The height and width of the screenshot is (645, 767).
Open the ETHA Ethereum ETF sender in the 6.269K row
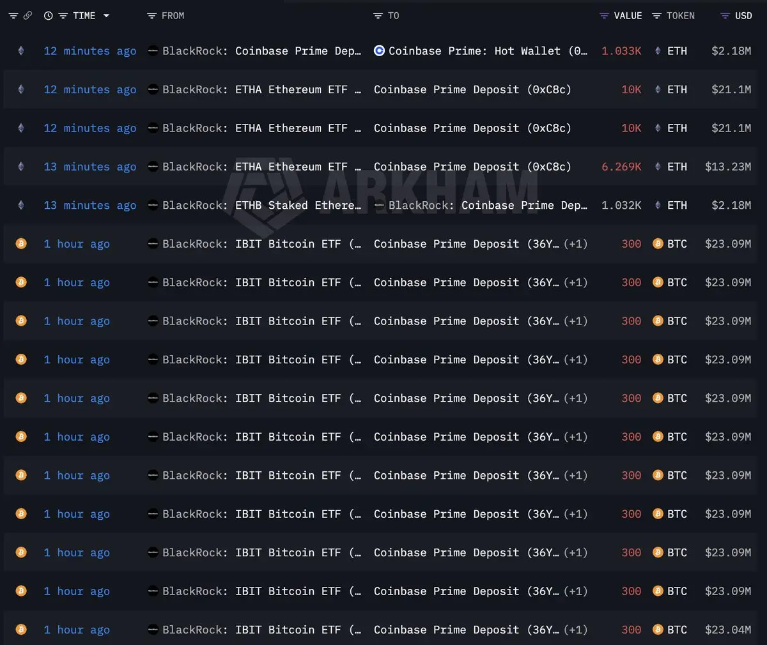tap(261, 167)
